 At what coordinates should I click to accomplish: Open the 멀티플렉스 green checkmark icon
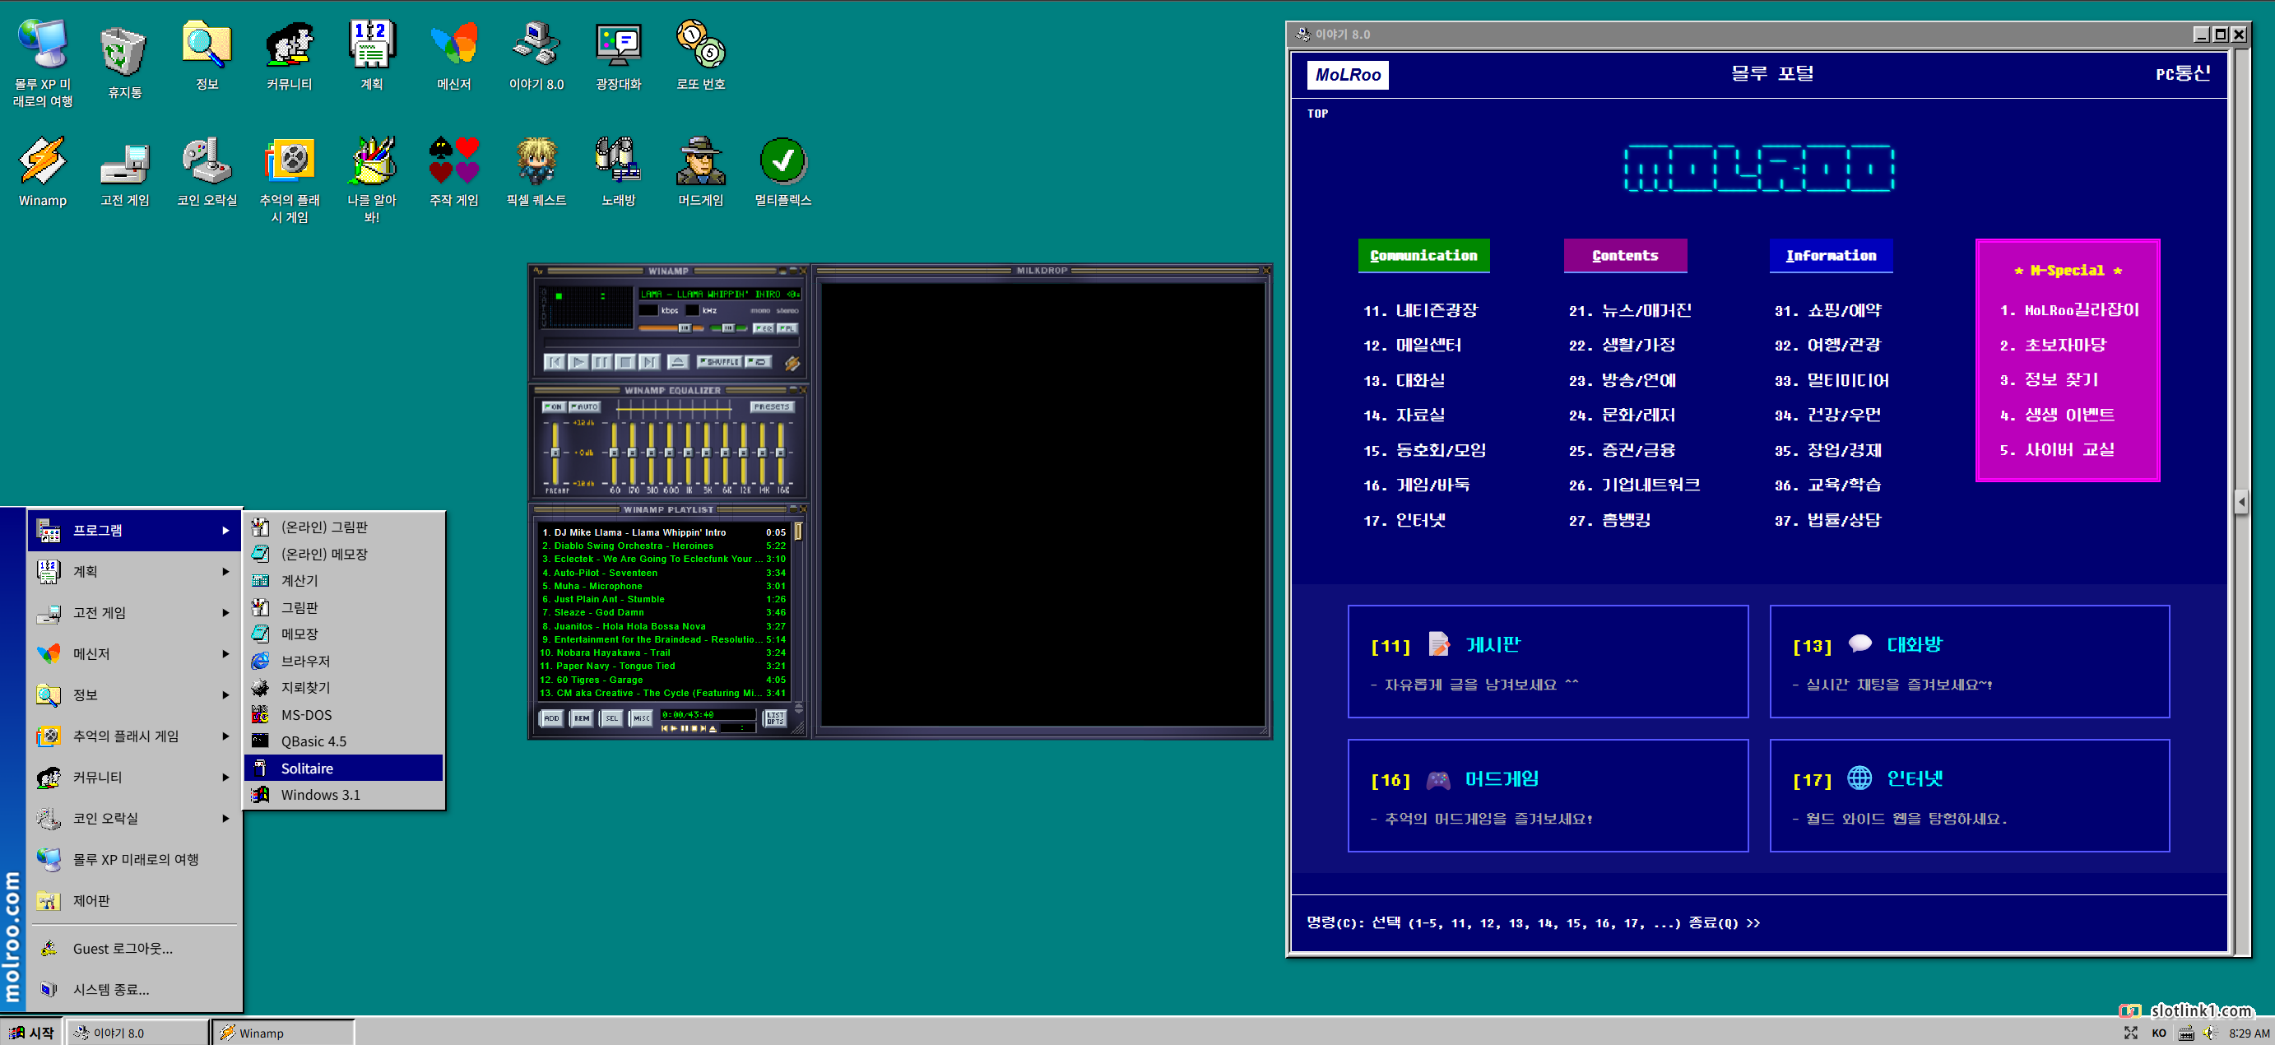click(x=782, y=172)
